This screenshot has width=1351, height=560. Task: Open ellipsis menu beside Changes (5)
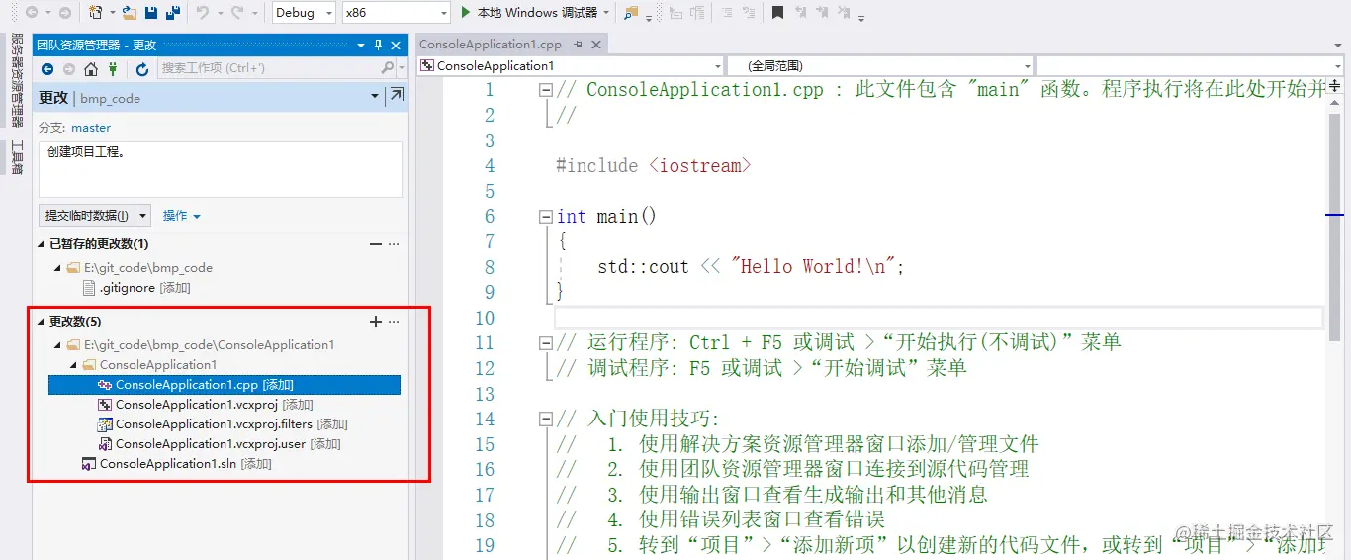[394, 322]
